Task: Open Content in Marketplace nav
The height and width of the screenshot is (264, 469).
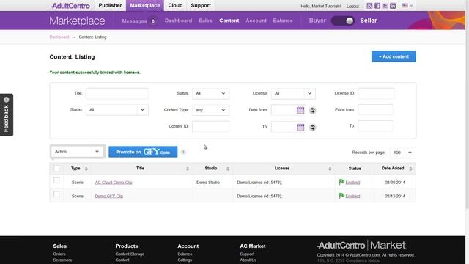Action: [x=229, y=21]
